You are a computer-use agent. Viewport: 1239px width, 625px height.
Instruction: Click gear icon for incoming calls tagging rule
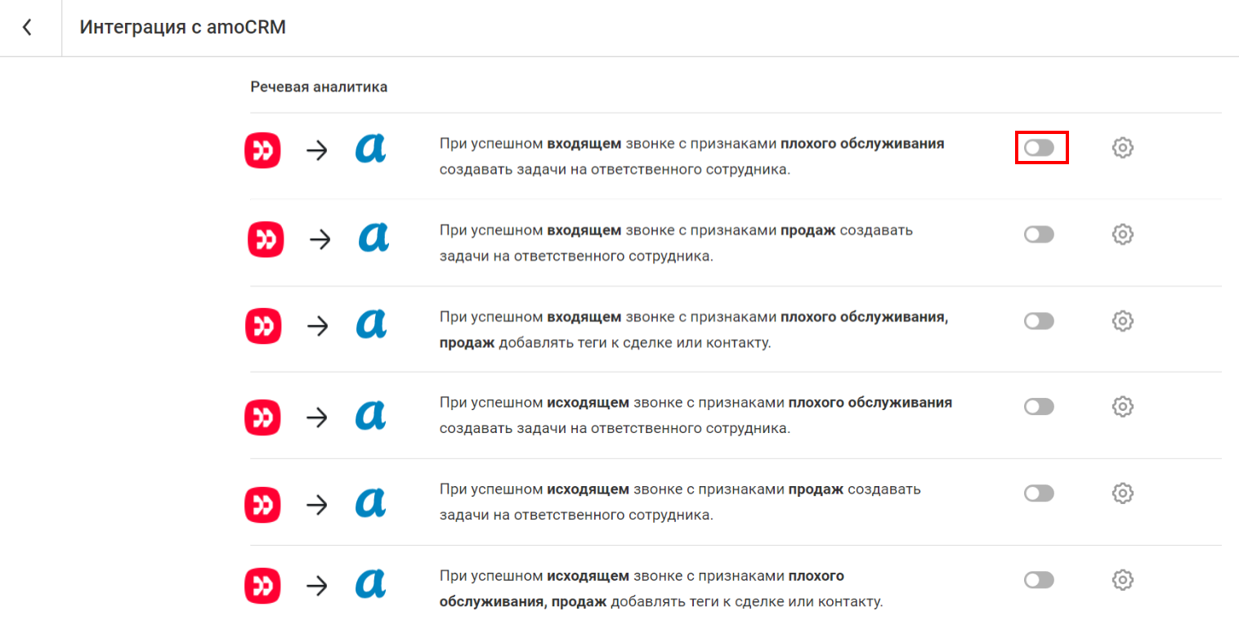click(1123, 321)
